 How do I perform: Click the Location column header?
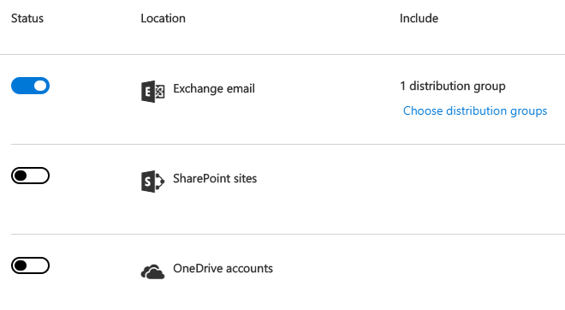click(164, 18)
